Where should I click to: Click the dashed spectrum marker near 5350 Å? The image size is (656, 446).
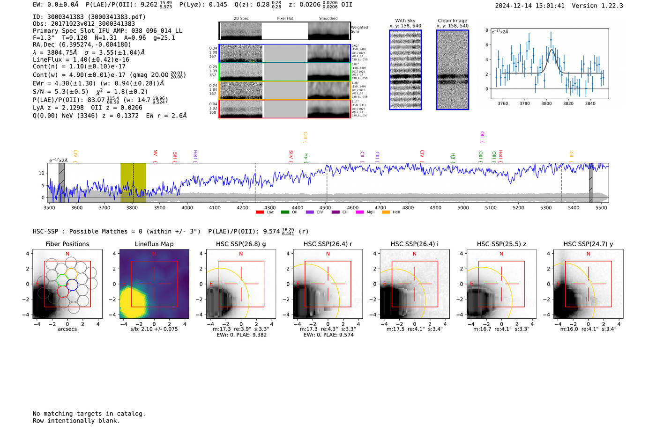[x=561, y=183]
